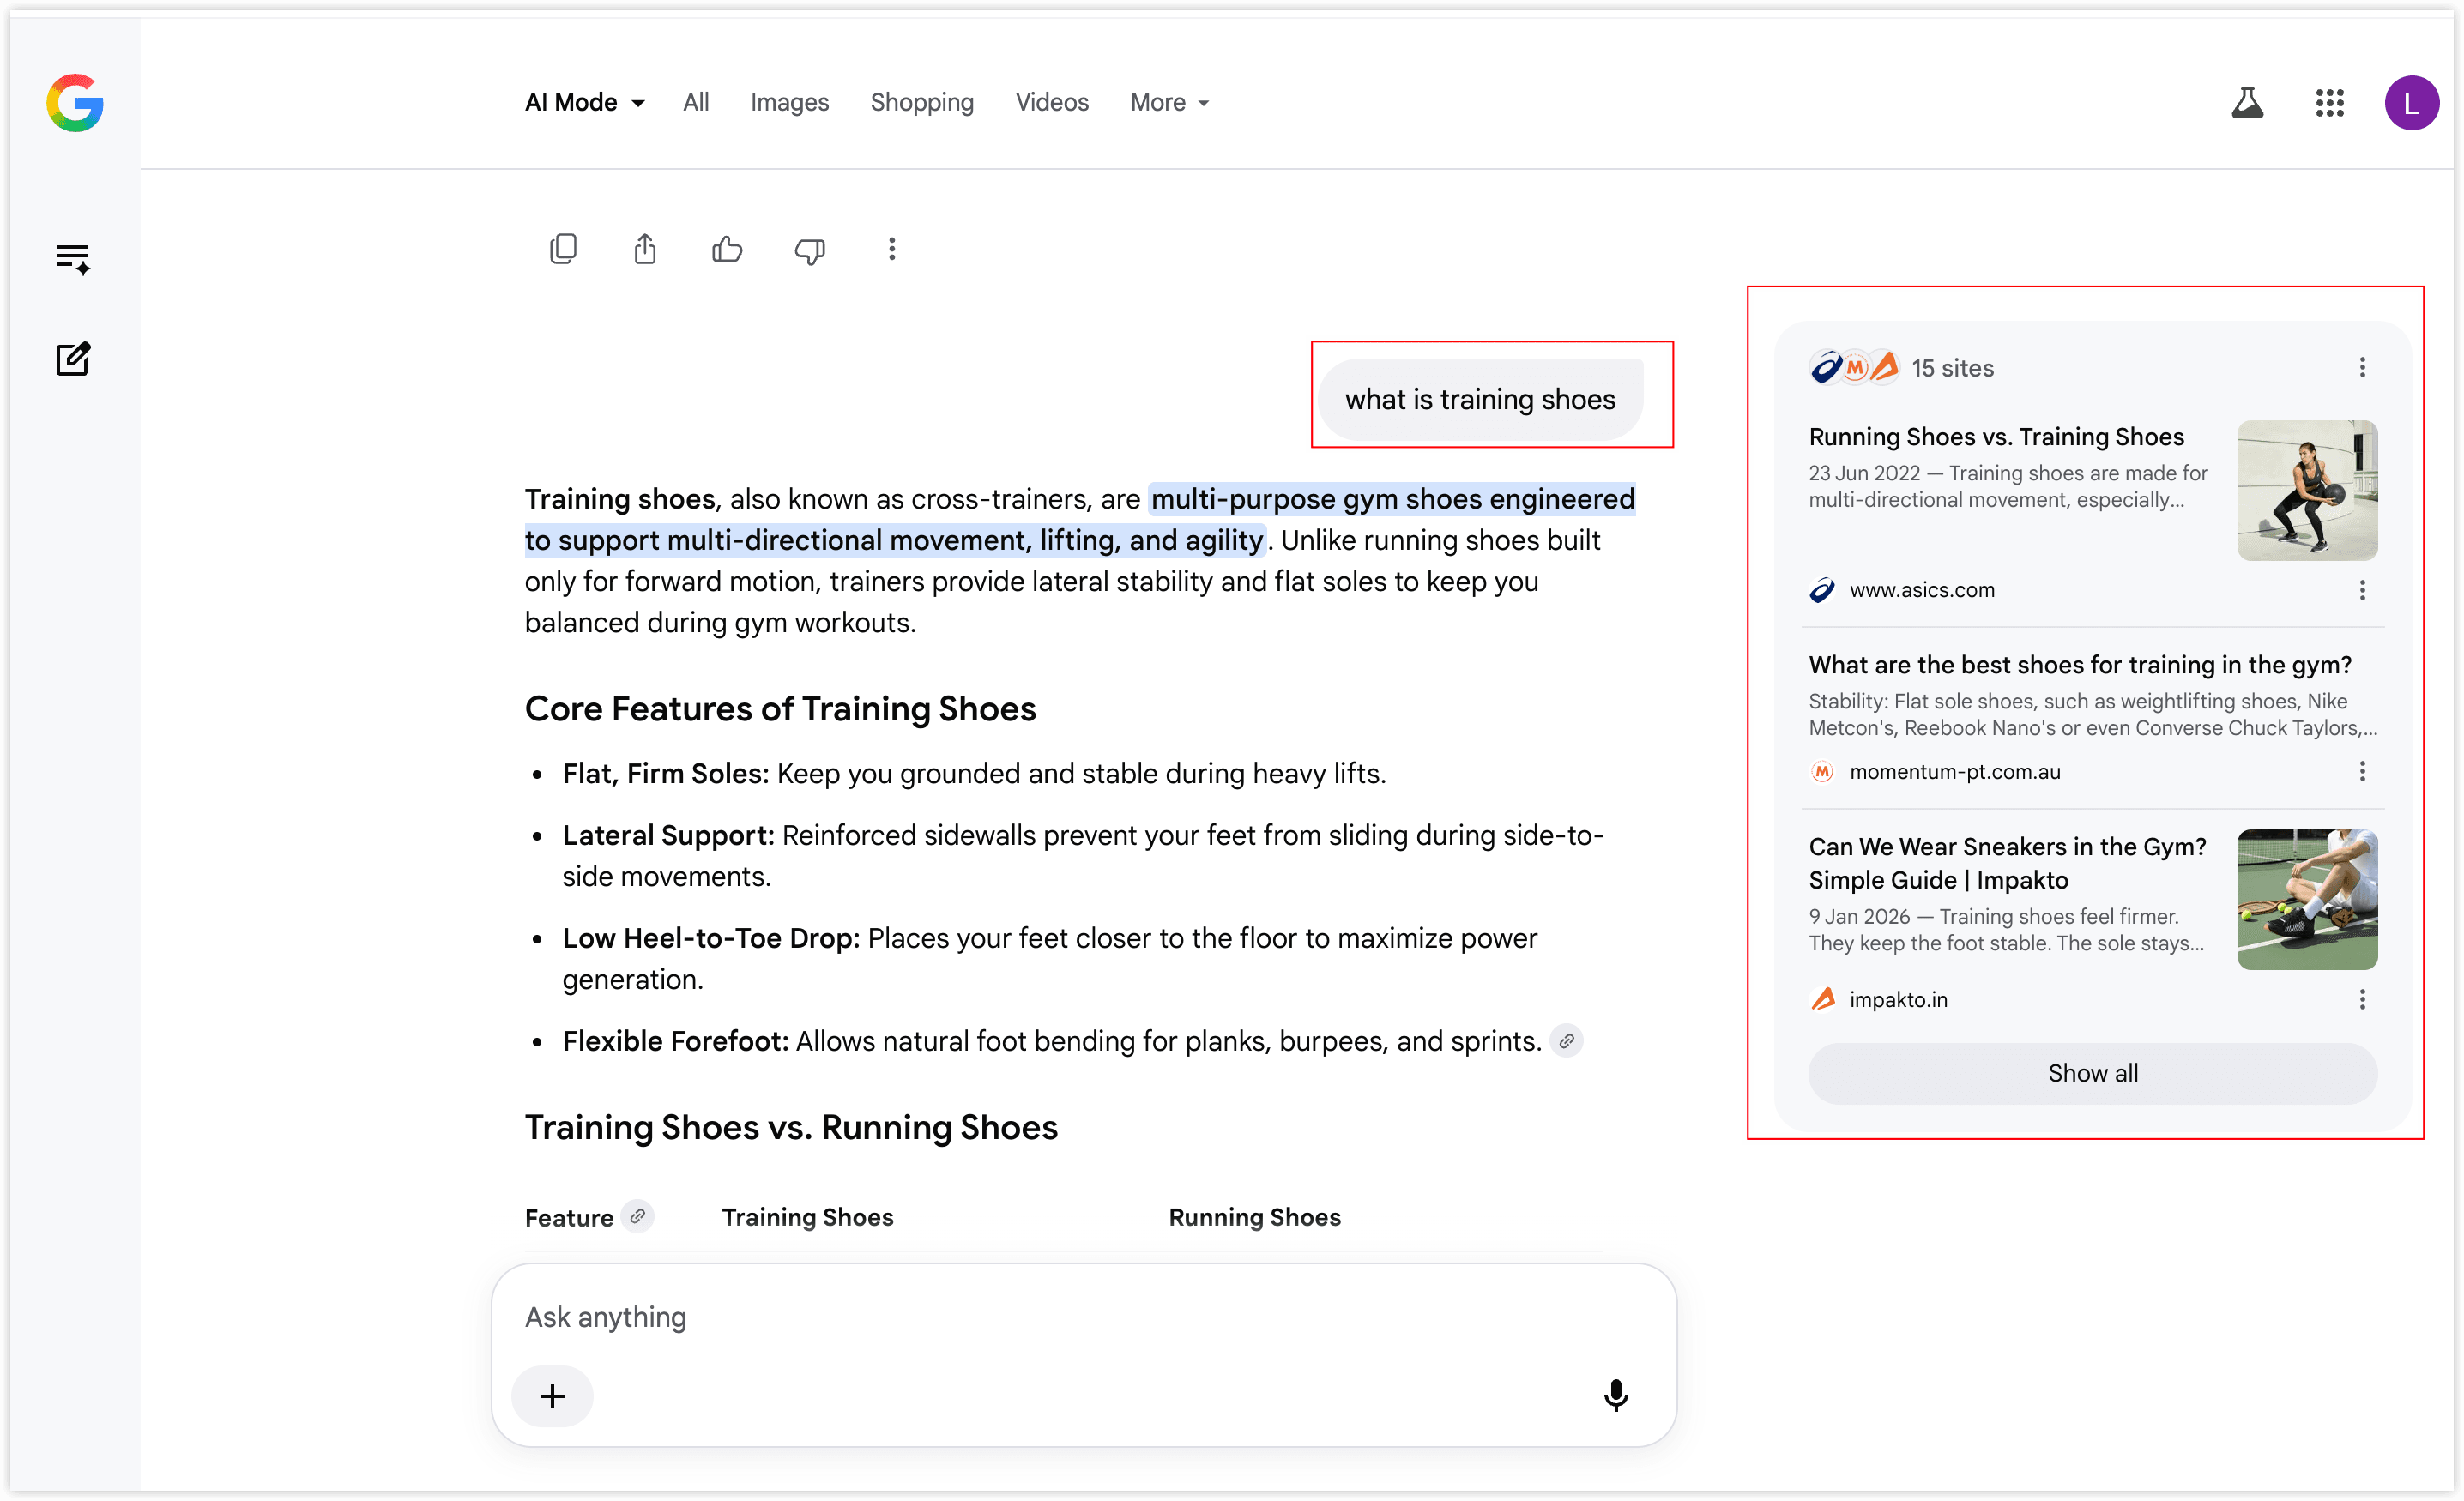The height and width of the screenshot is (1501, 2464).
Task: Start voice input with microphone
Action: 1615,1395
